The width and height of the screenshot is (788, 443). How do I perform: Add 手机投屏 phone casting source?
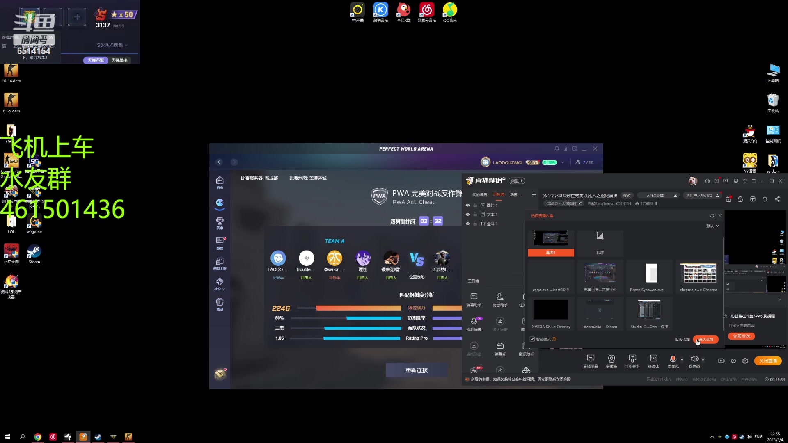tap(632, 361)
